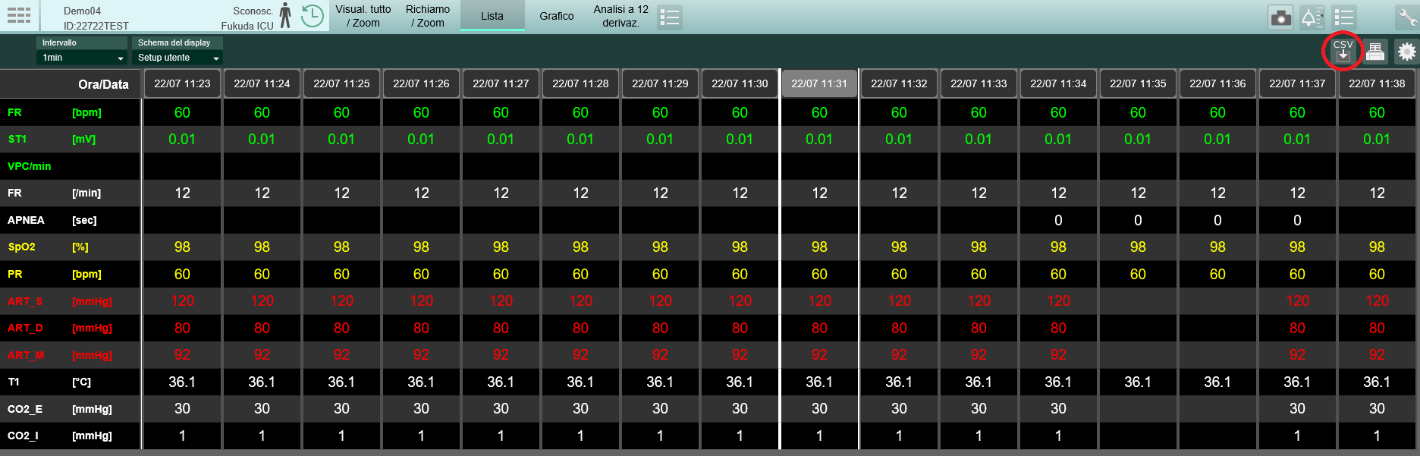This screenshot has height=456, width=1420.
Task: Click the ART_S value 120 at 11:23
Action: (x=182, y=301)
